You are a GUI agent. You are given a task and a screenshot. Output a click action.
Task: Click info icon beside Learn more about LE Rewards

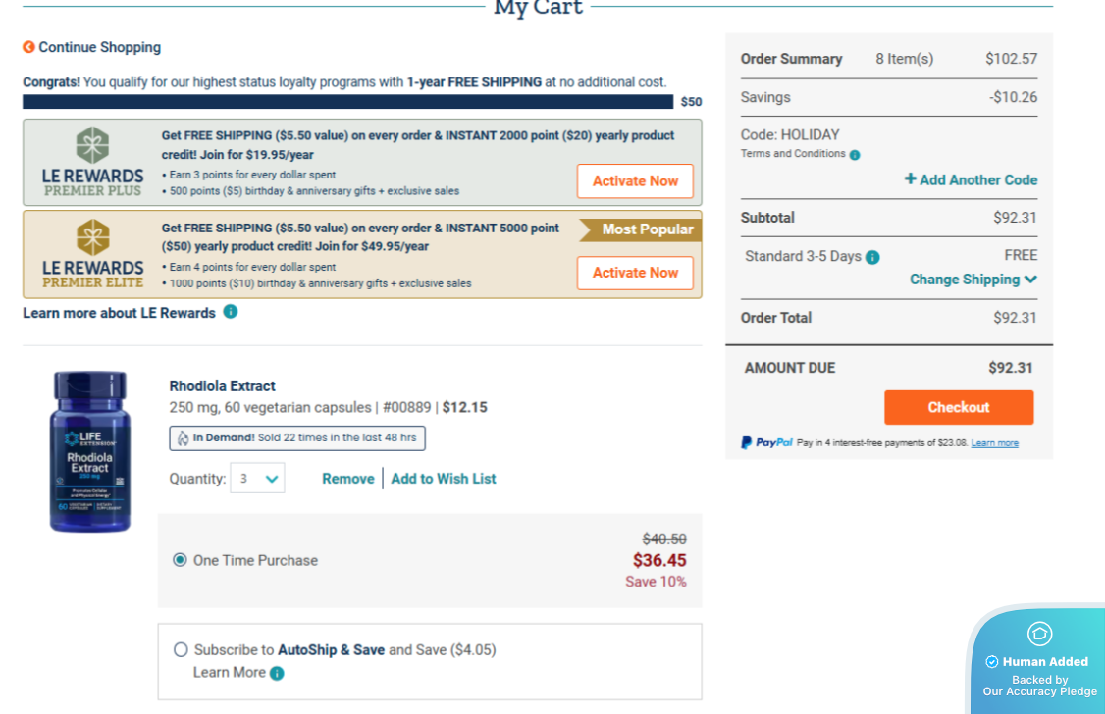click(230, 312)
